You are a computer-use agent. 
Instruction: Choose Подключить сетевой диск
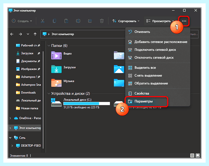(157, 50)
